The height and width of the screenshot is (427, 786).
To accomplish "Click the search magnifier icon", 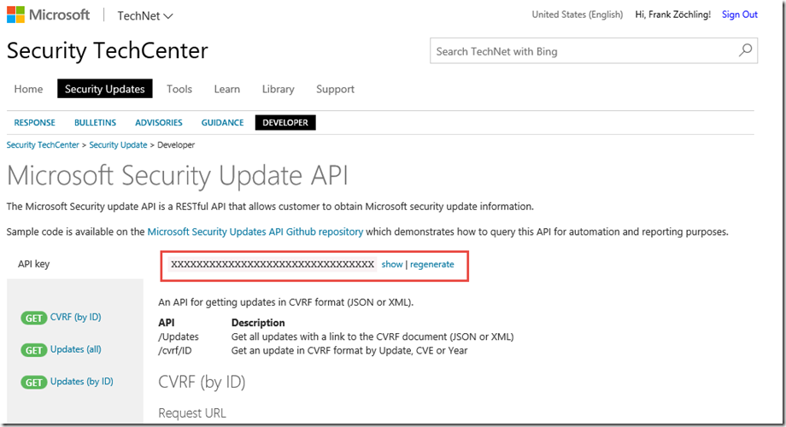I will click(x=746, y=50).
